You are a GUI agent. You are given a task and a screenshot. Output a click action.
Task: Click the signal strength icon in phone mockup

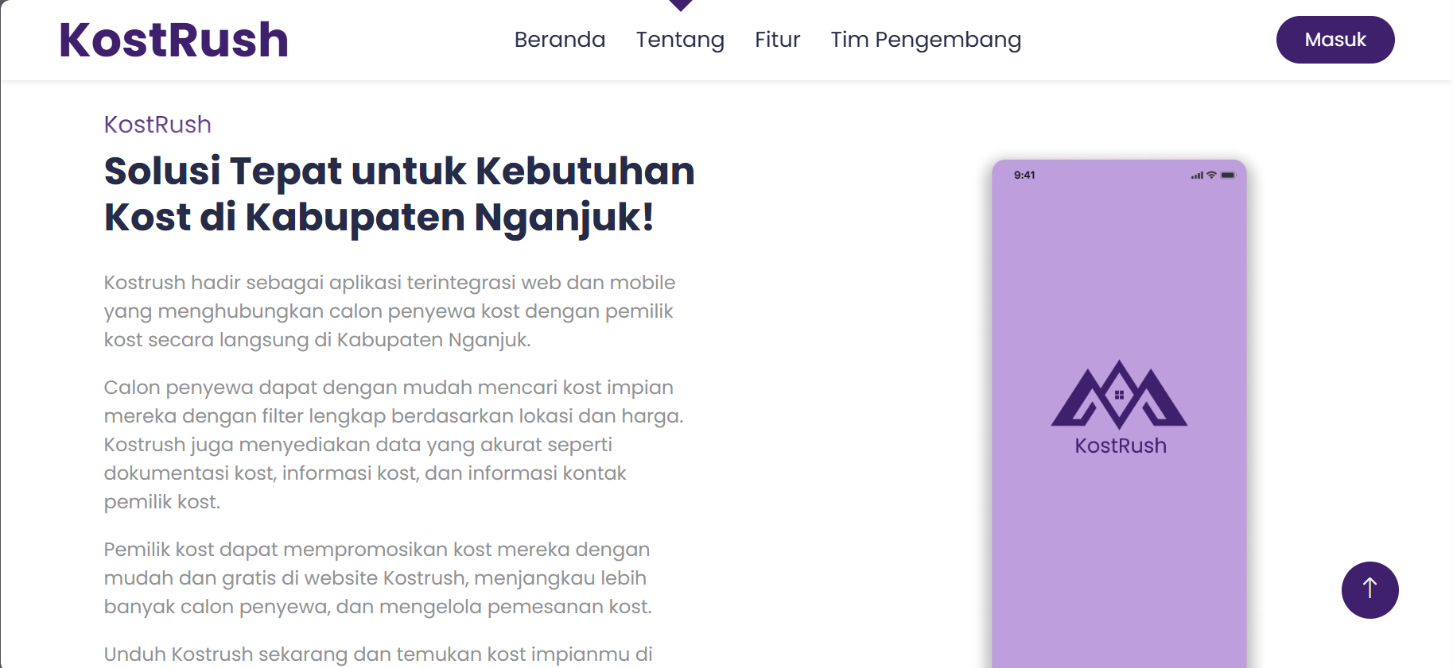pyautogui.click(x=1197, y=176)
